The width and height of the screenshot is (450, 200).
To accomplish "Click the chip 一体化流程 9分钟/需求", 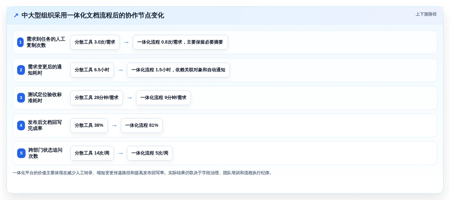I will pyautogui.click(x=163, y=98).
